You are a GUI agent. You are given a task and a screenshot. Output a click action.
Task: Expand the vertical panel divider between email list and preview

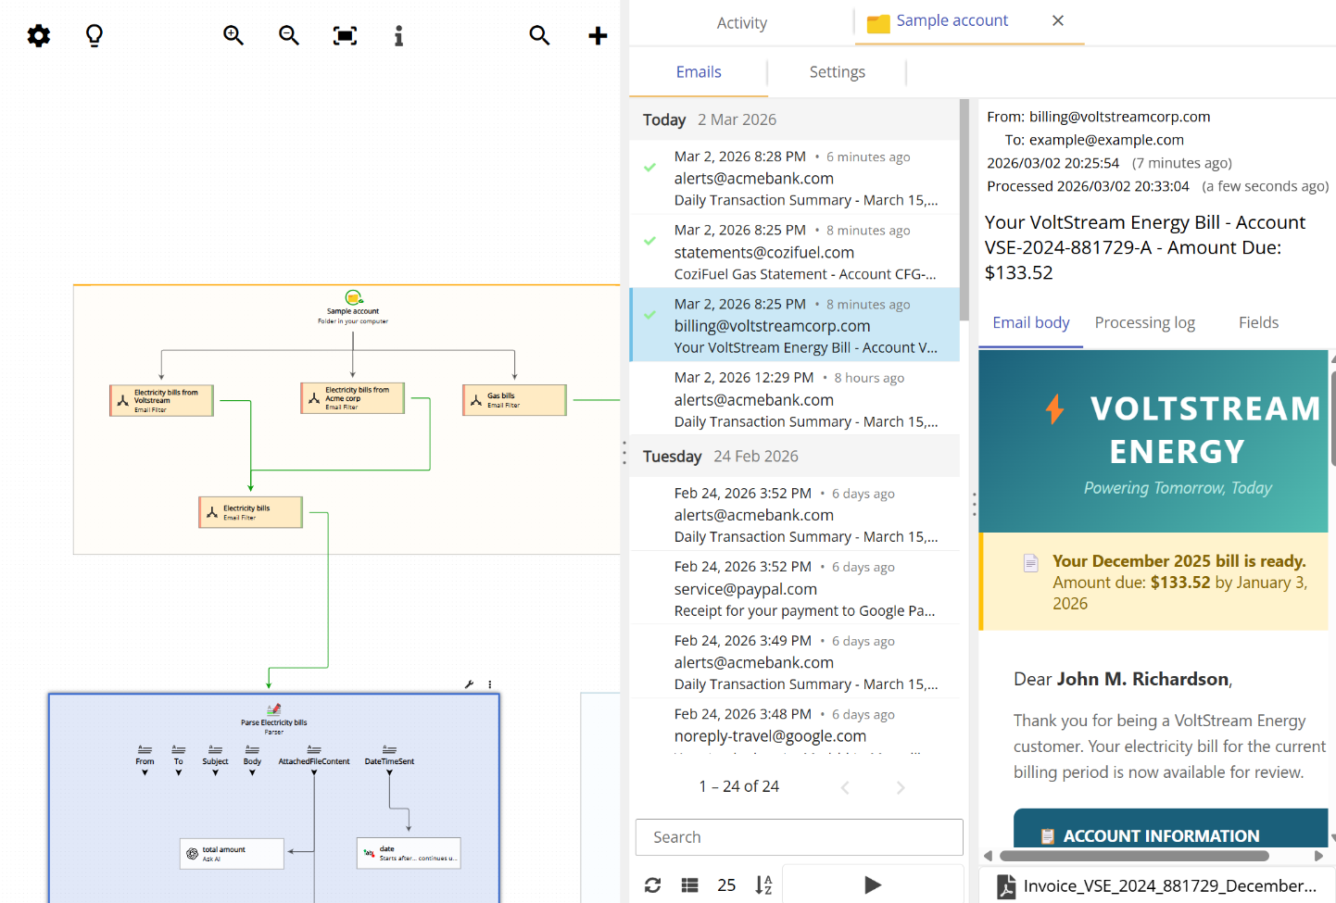[974, 505]
